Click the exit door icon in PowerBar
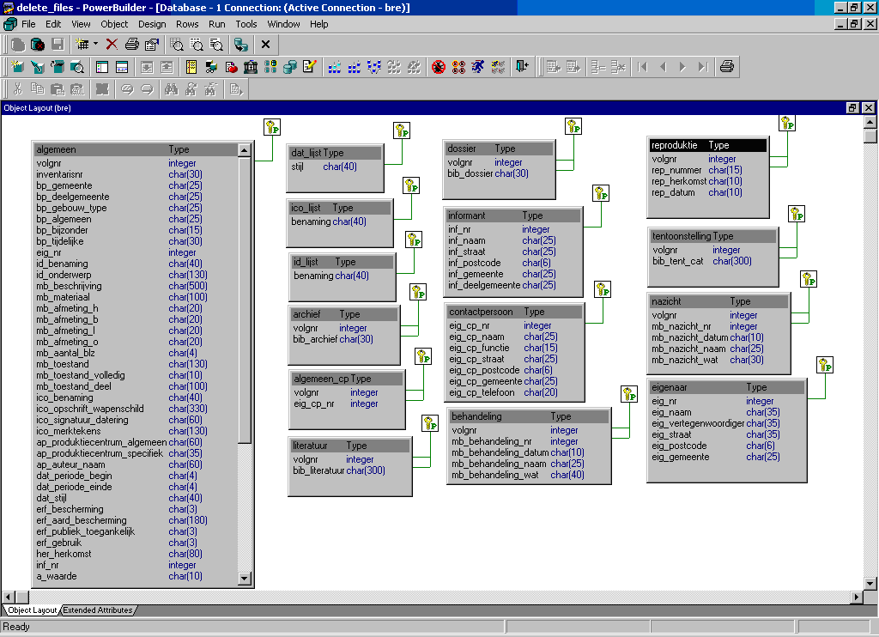879x637 pixels. (x=522, y=66)
